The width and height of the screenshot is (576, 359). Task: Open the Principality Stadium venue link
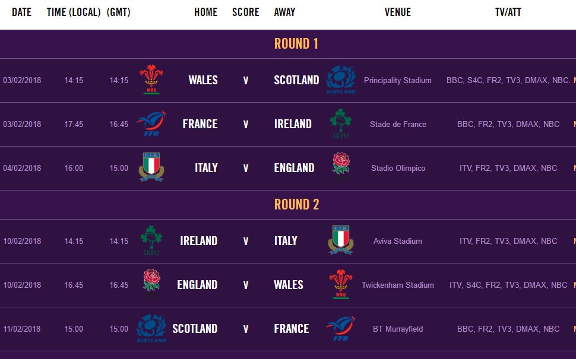coord(397,80)
